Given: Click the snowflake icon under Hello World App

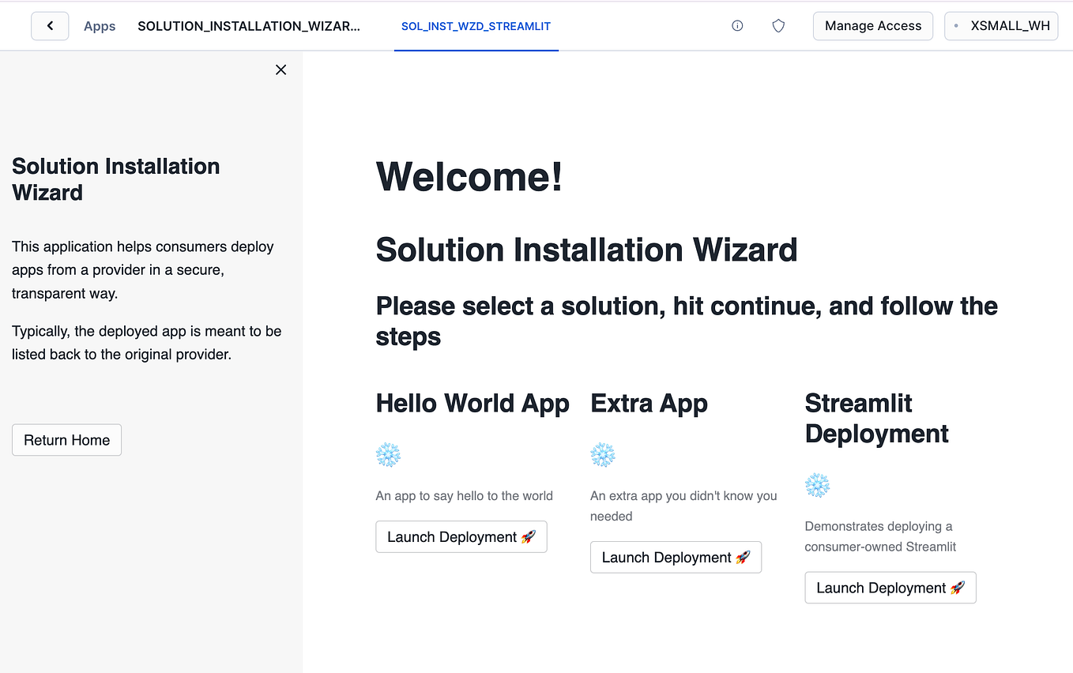Looking at the screenshot, I should (388, 454).
